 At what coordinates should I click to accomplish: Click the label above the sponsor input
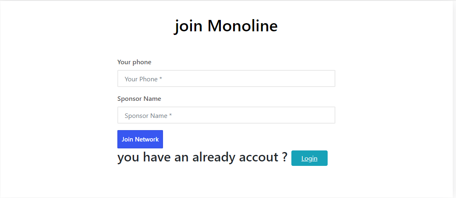click(139, 99)
